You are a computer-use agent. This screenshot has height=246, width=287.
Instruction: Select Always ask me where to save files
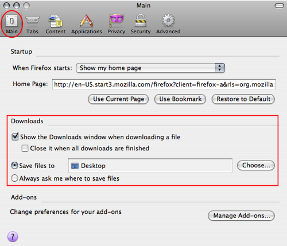pos(15,178)
